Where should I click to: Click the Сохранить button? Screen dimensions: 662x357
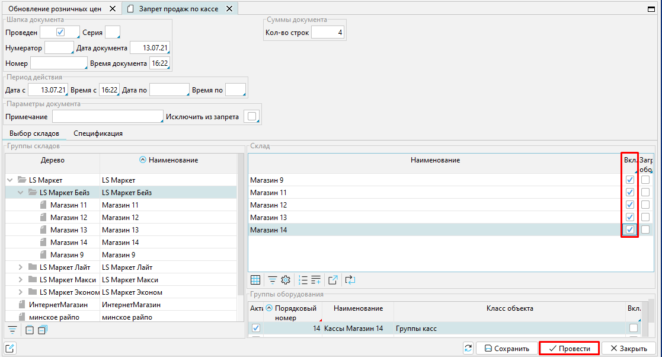(x=507, y=349)
